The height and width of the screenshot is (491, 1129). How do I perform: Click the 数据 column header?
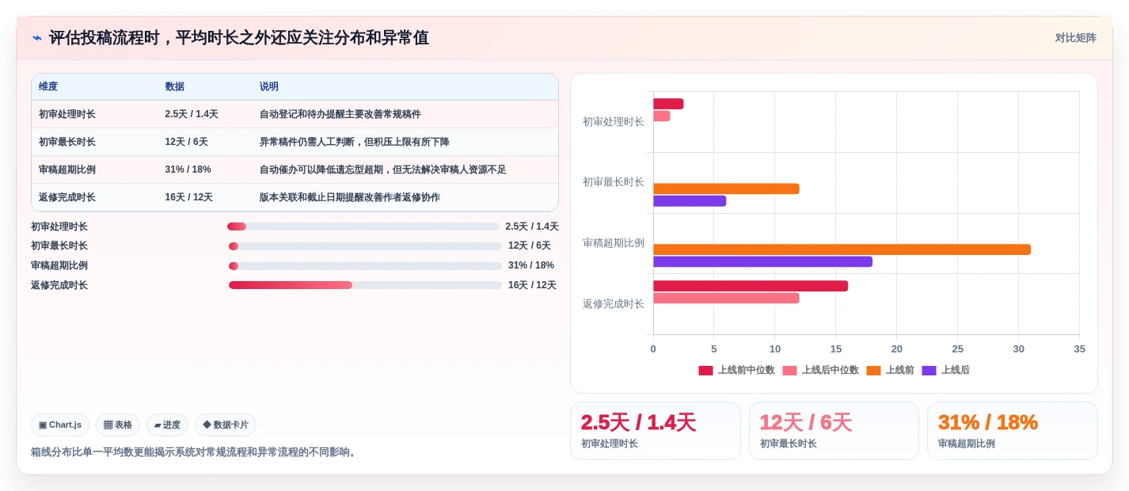pyautogui.click(x=174, y=86)
